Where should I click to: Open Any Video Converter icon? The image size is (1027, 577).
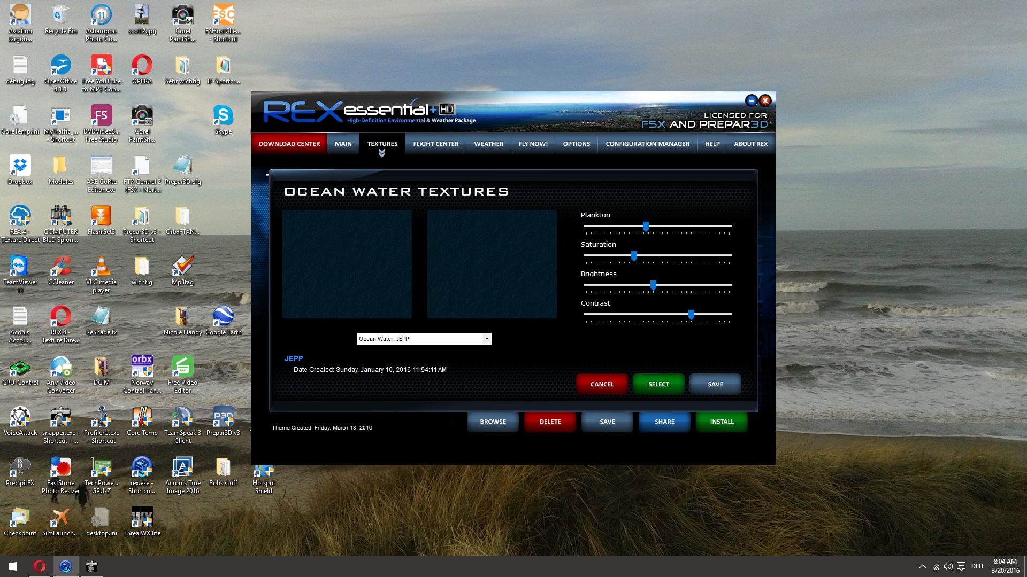(61, 375)
